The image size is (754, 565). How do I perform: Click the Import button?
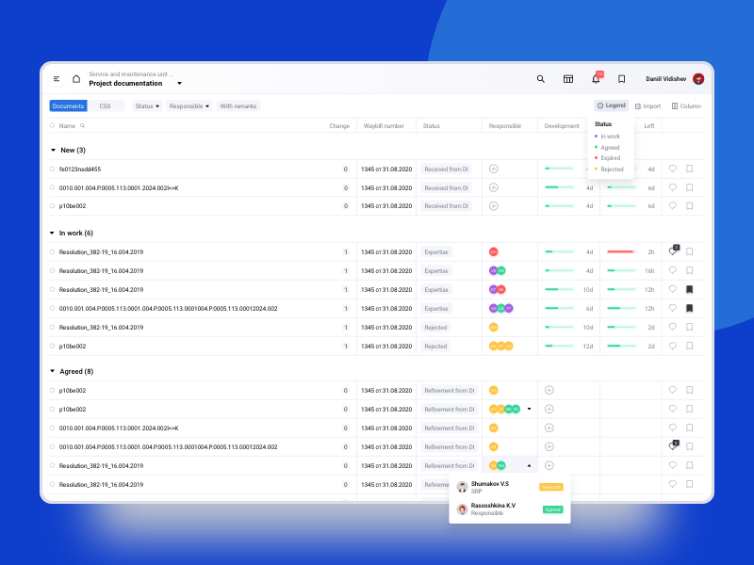[647, 106]
